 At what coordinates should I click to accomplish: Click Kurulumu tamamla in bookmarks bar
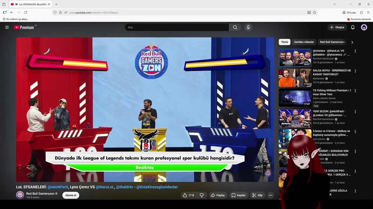tap(359, 19)
